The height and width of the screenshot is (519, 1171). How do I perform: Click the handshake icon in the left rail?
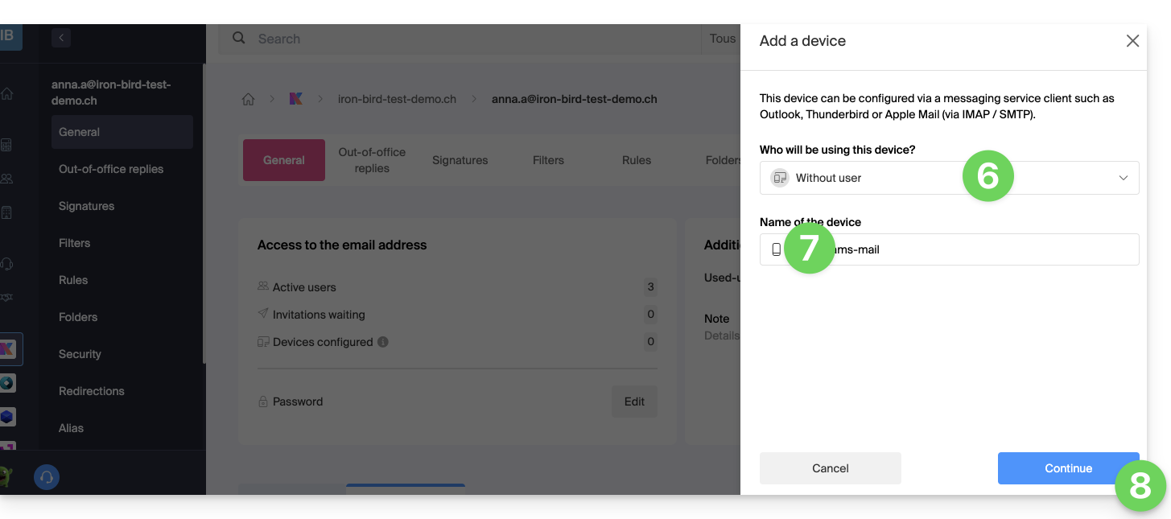[x=7, y=297]
